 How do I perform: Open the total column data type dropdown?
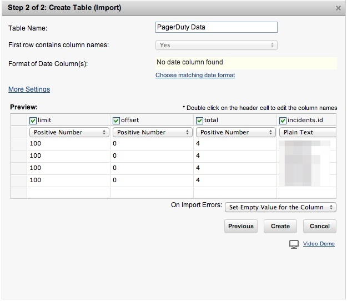click(x=235, y=132)
